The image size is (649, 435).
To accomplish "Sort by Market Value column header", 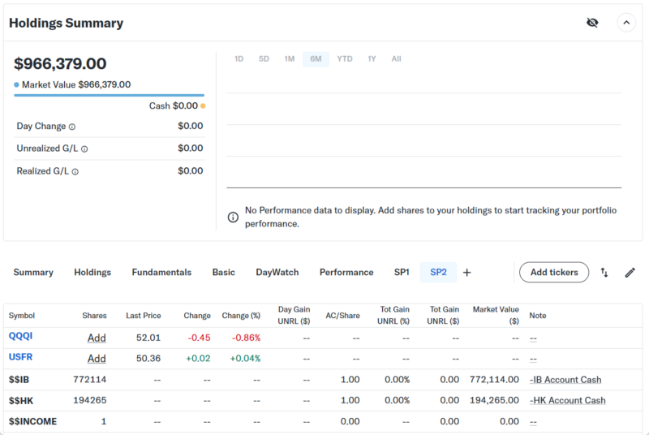I will click(x=495, y=315).
